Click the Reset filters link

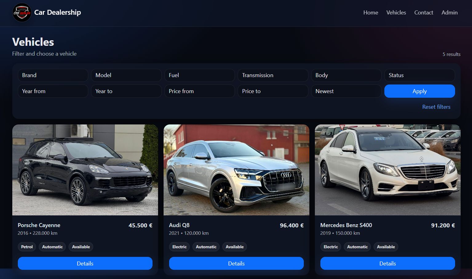point(436,107)
